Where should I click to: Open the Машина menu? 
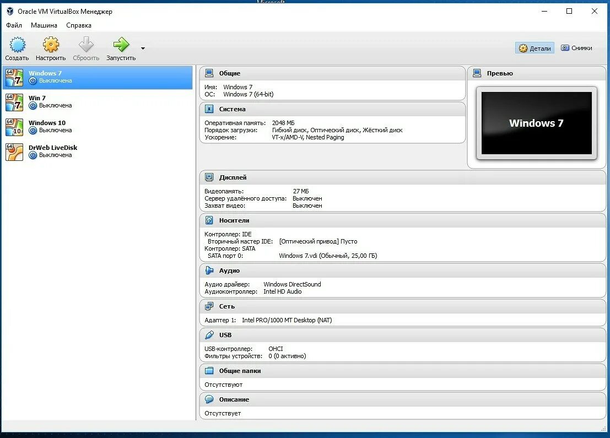pyautogui.click(x=44, y=25)
